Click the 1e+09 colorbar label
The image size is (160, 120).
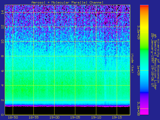coord(138,70)
